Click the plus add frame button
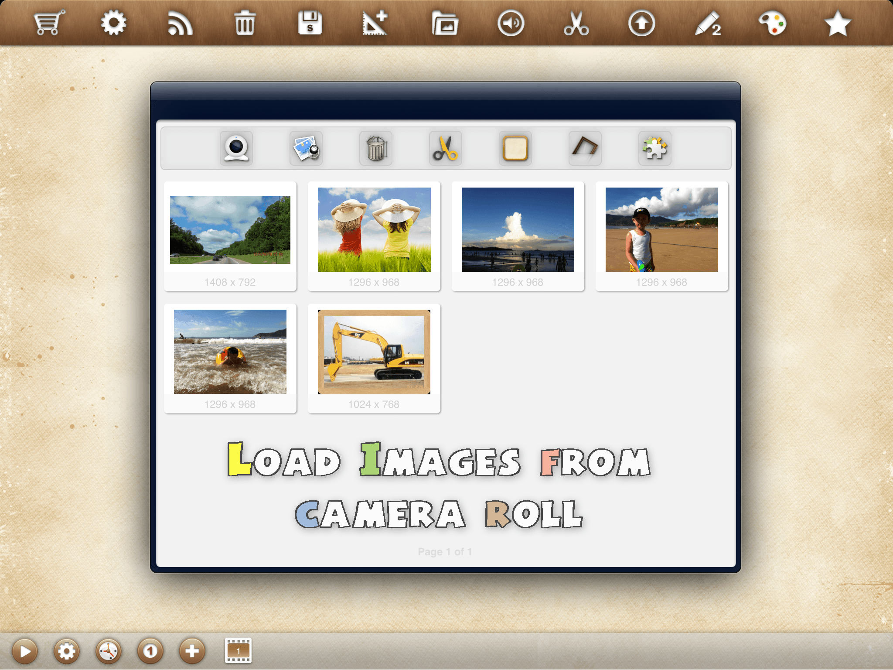This screenshot has width=893, height=670. [192, 651]
